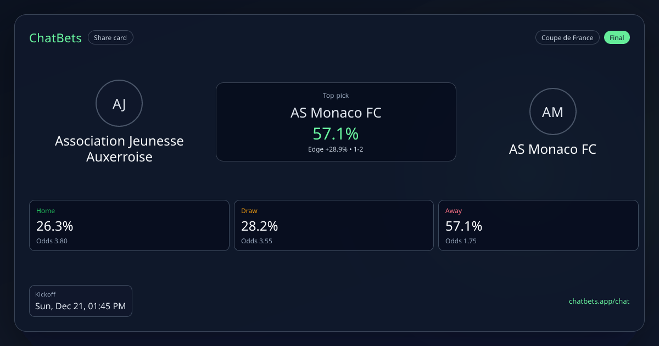Click the AJ team badge circle
Image resolution: width=659 pixels, height=346 pixels.
tap(119, 103)
